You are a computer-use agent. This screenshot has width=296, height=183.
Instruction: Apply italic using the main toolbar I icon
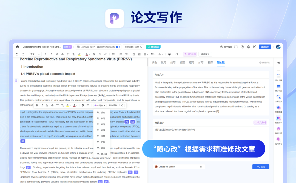(51, 54)
